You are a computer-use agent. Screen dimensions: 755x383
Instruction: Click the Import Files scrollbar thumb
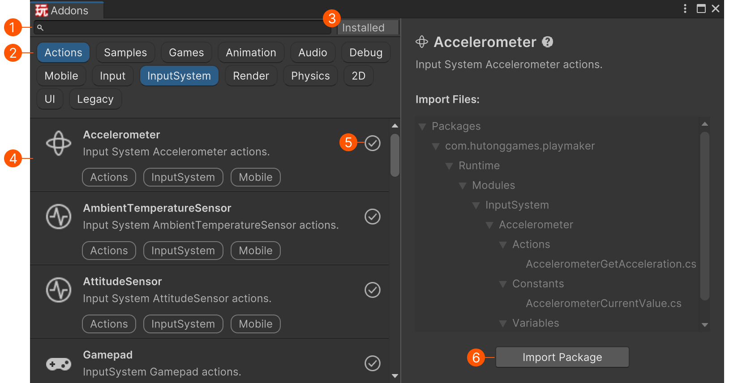tap(704, 216)
